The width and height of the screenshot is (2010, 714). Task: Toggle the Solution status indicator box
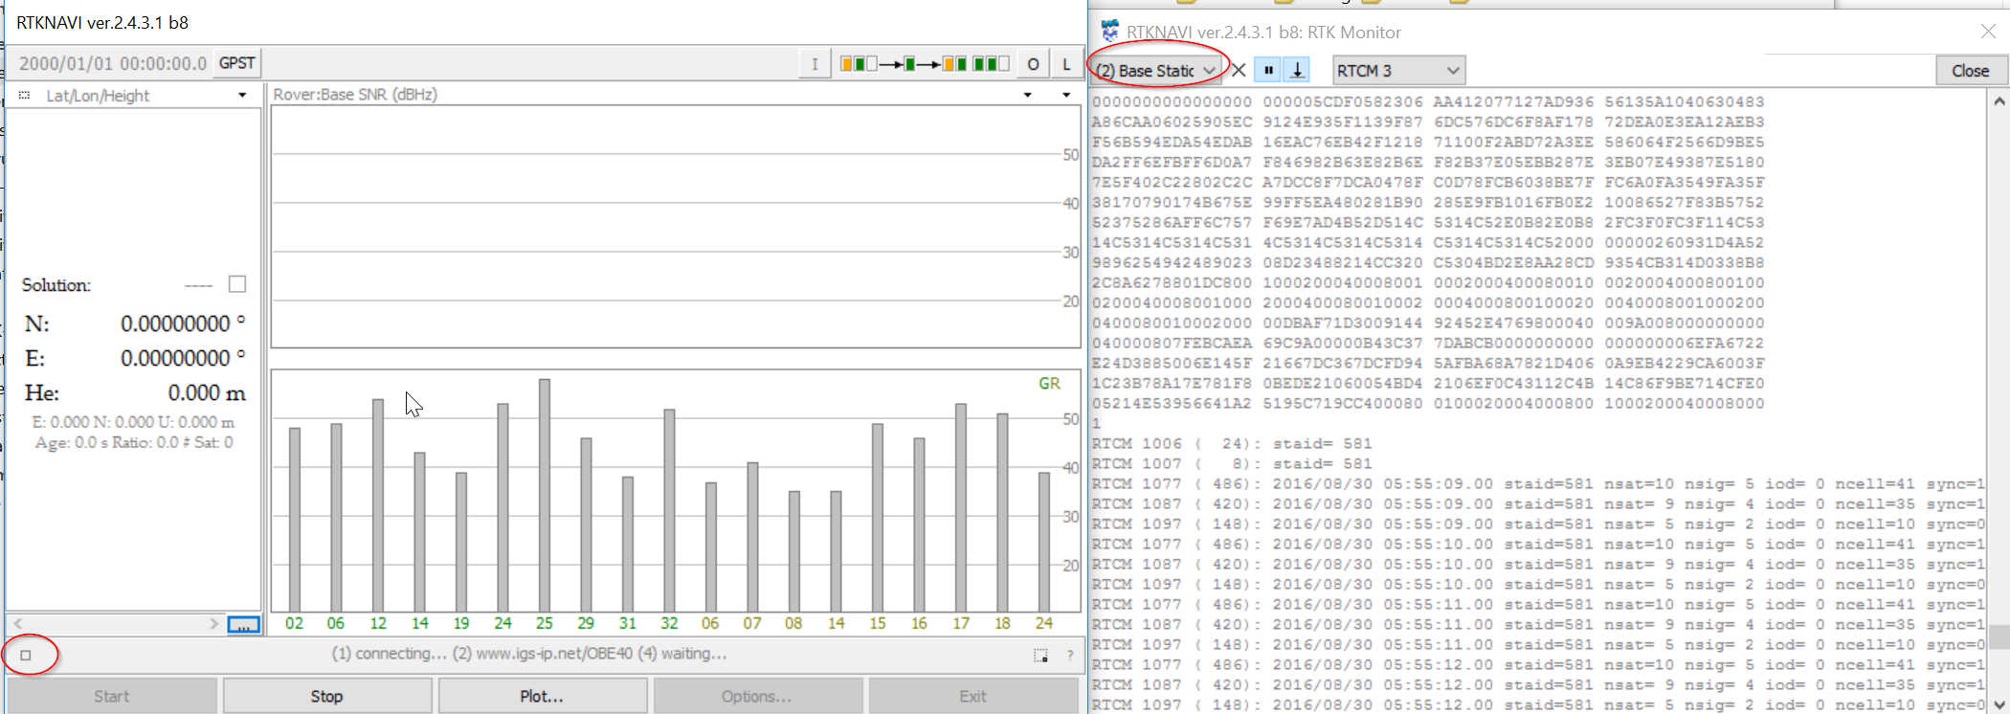(237, 284)
